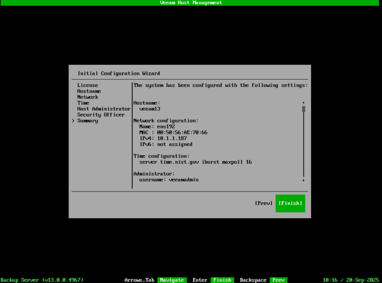Click the Backup Server version text
The image size is (382, 283).
coord(42,280)
